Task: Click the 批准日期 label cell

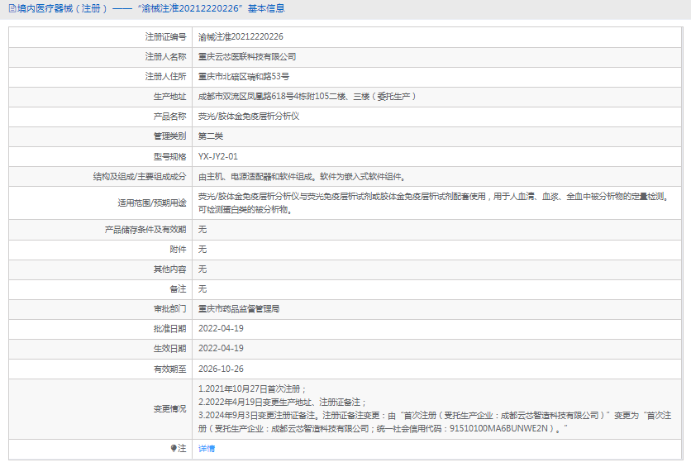Action: coord(101,329)
